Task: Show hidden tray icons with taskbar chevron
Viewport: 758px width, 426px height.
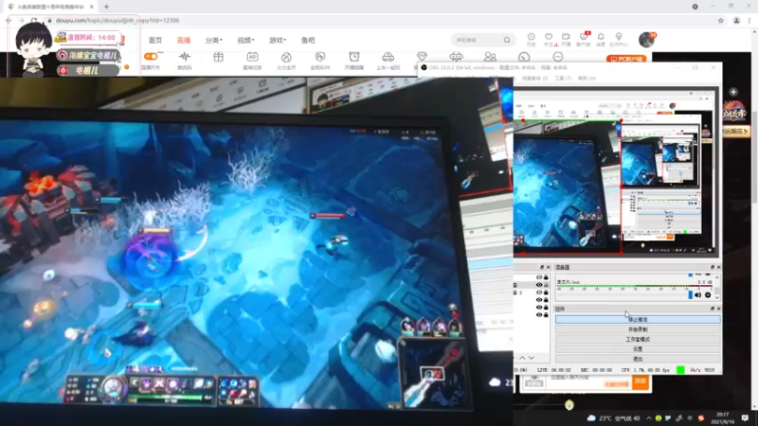Action: (648, 418)
